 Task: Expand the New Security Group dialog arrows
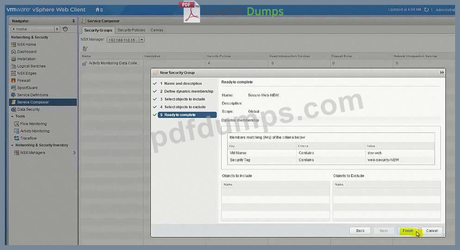tap(442, 73)
